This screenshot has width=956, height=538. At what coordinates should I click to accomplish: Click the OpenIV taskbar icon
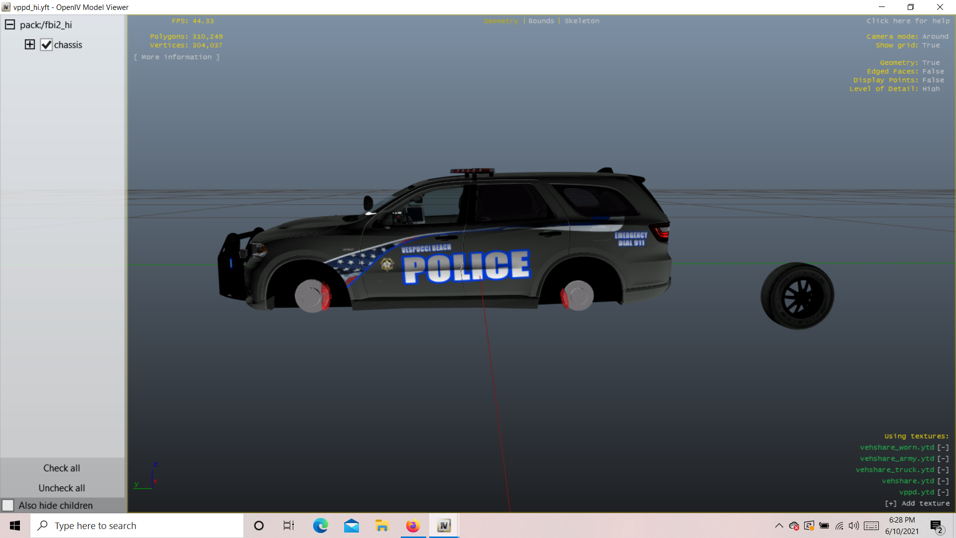coord(444,526)
